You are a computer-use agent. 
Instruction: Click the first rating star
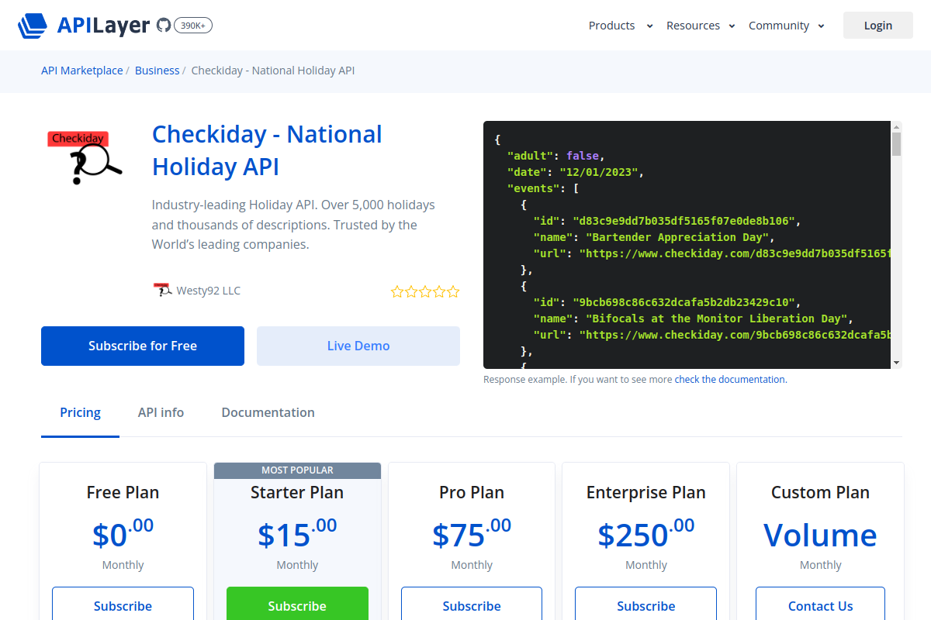coord(397,291)
